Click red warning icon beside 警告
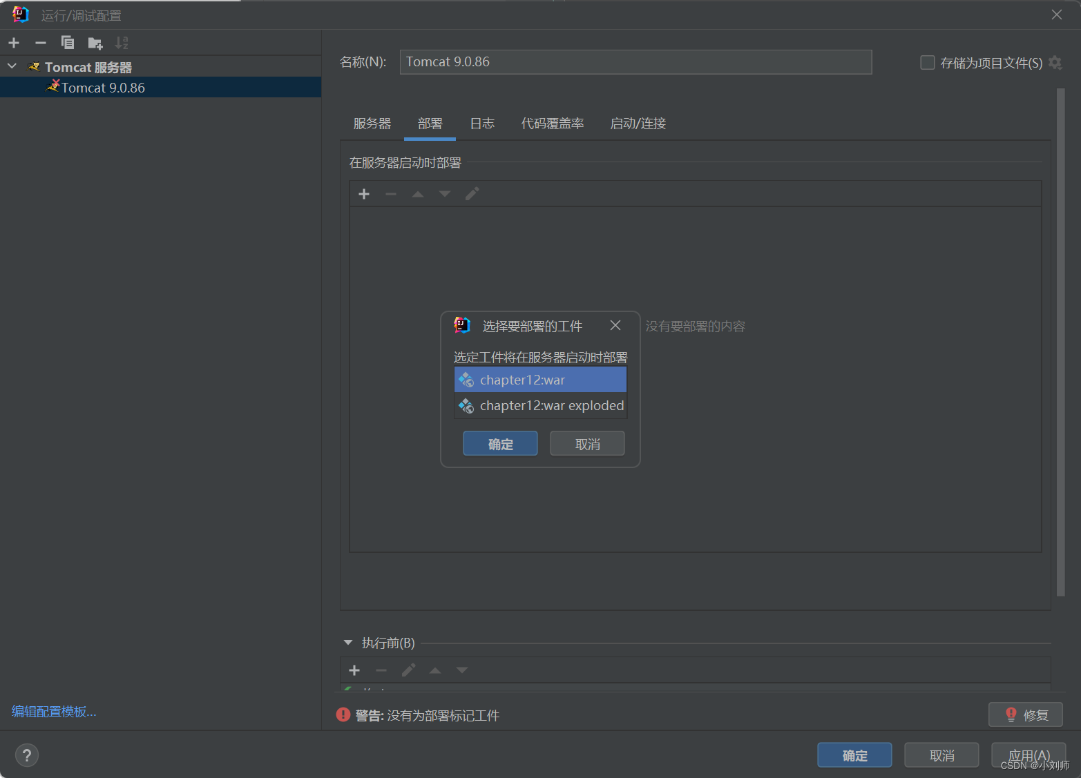The height and width of the screenshot is (778, 1081). coord(343,714)
